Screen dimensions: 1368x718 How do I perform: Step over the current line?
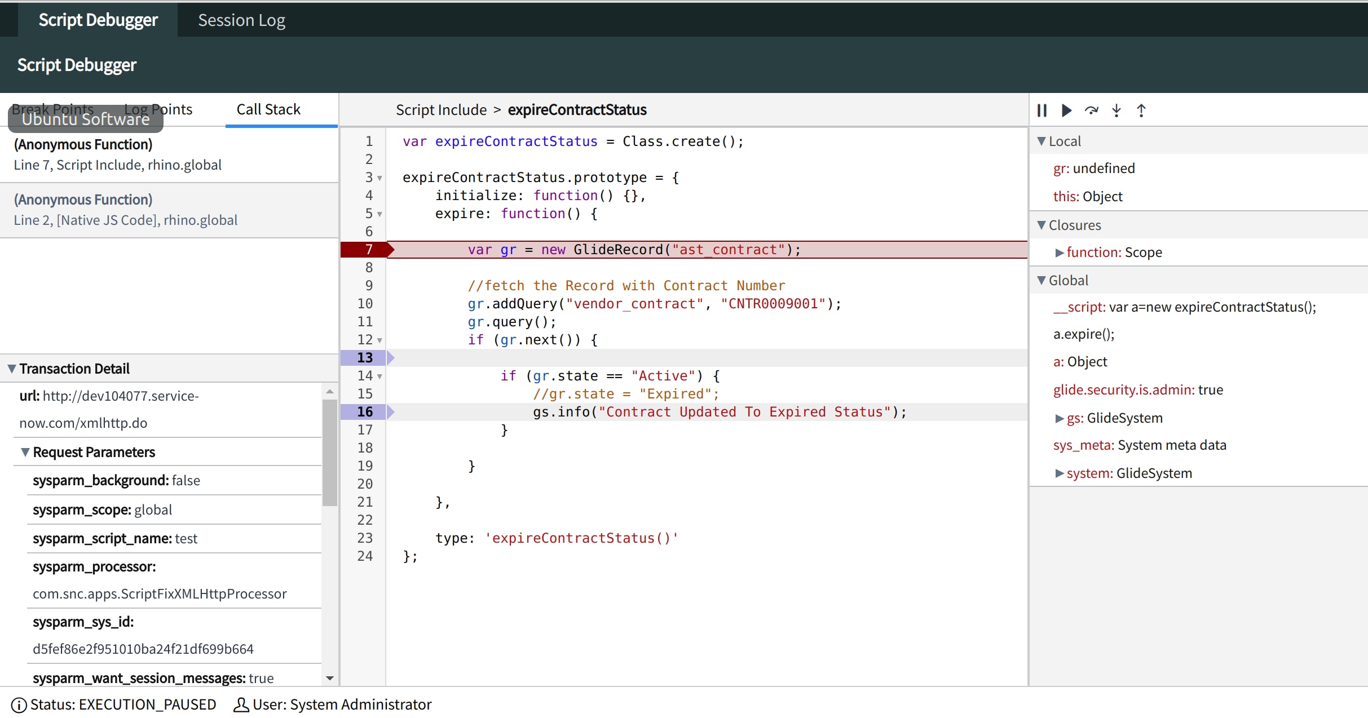pyautogui.click(x=1092, y=110)
